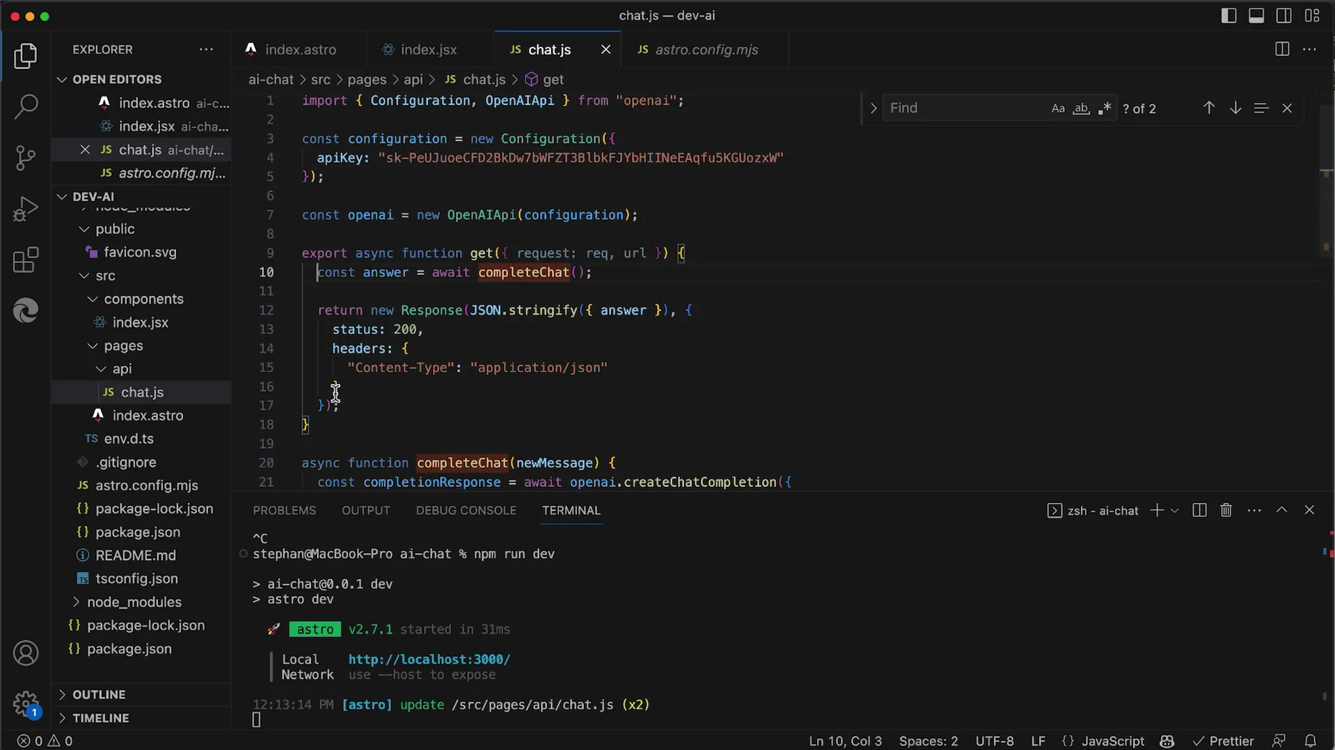Click the Prettier status bar item
The image size is (1335, 750).
click(x=1223, y=741)
